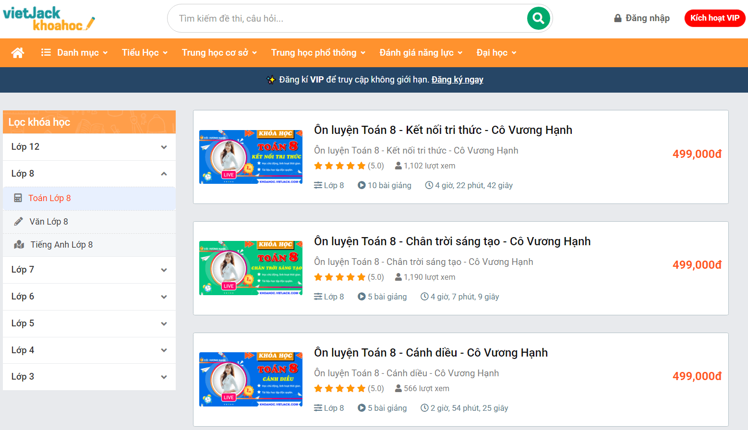Screen dimensions: 748x430
Task: Click the Đăng ký ngay link
Action: tap(457, 80)
